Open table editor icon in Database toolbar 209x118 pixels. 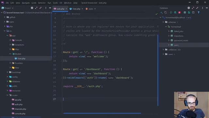click(185, 12)
